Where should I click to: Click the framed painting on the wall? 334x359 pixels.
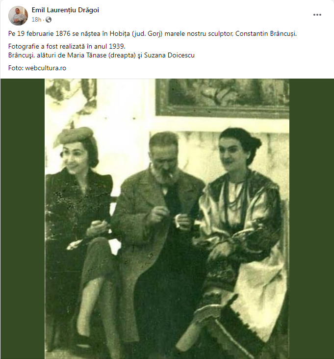222,98
